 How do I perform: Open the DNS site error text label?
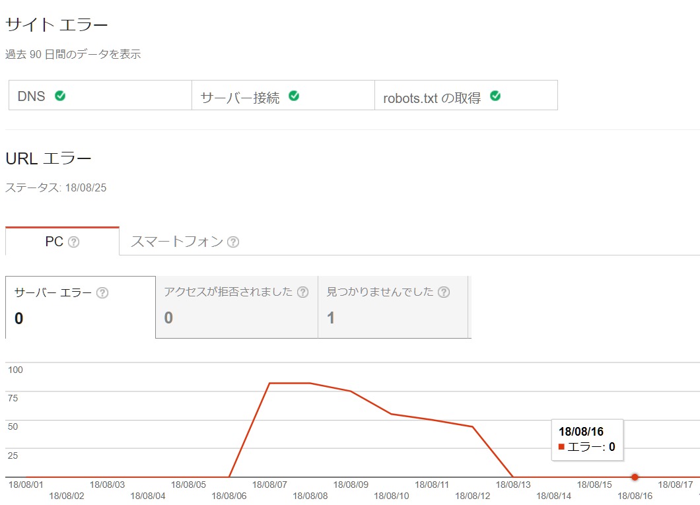pos(32,96)
